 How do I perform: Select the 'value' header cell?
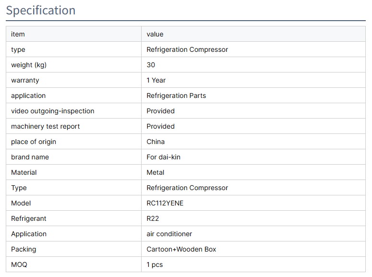coord(155,34)
